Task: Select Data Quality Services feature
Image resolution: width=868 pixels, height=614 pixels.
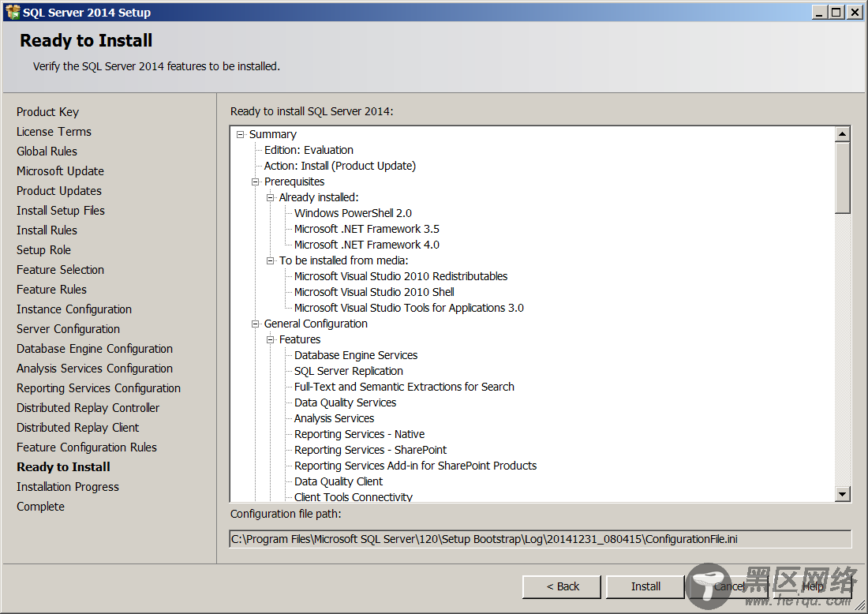Action: (x=345, y=402)
